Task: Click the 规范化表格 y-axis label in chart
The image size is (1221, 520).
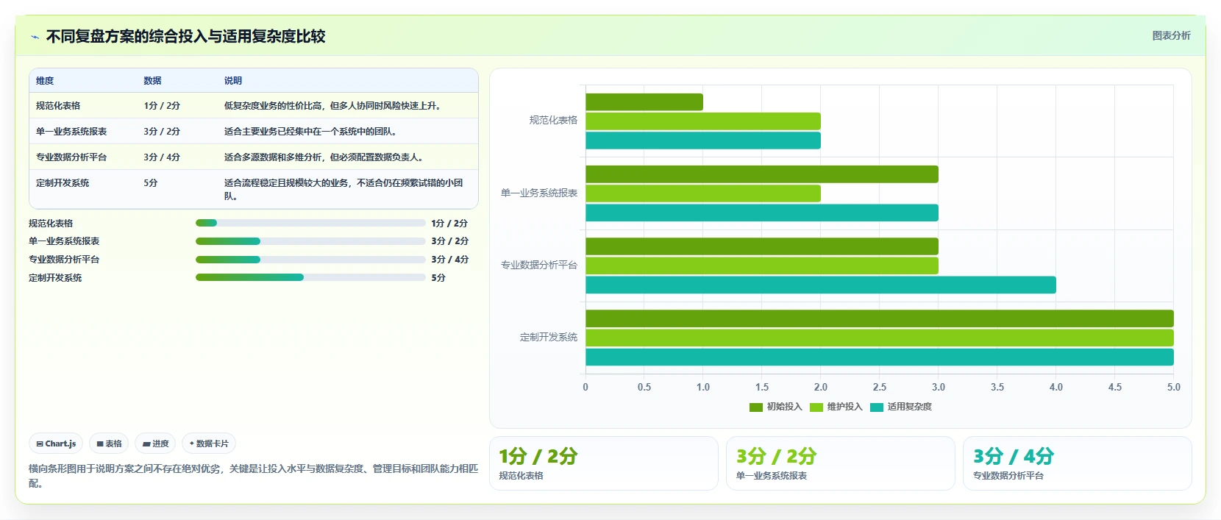Action: click(553, 120)
